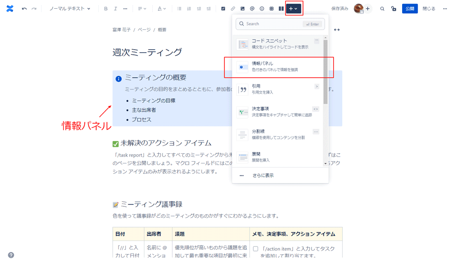Viewport: 457px width, 267px height.
Task: Insert an action item checkbox
Action: [x=223, y=9]
